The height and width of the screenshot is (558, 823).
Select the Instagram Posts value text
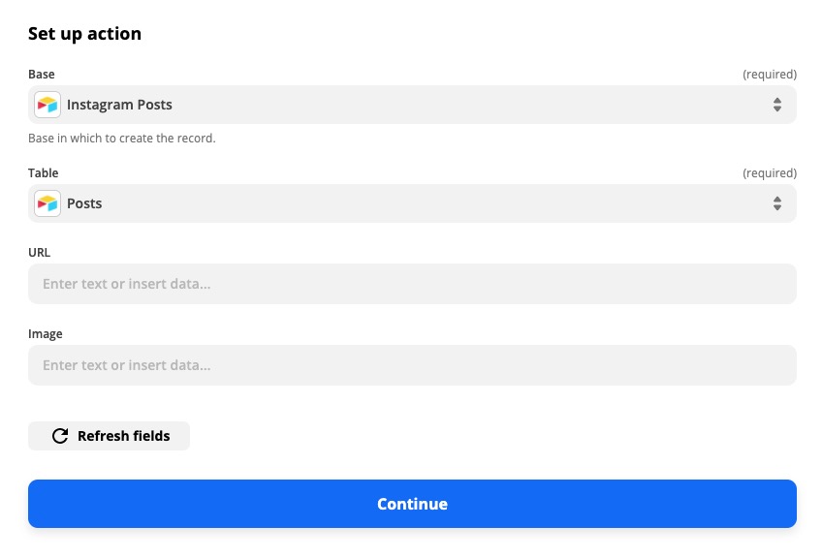pos(119,105)
